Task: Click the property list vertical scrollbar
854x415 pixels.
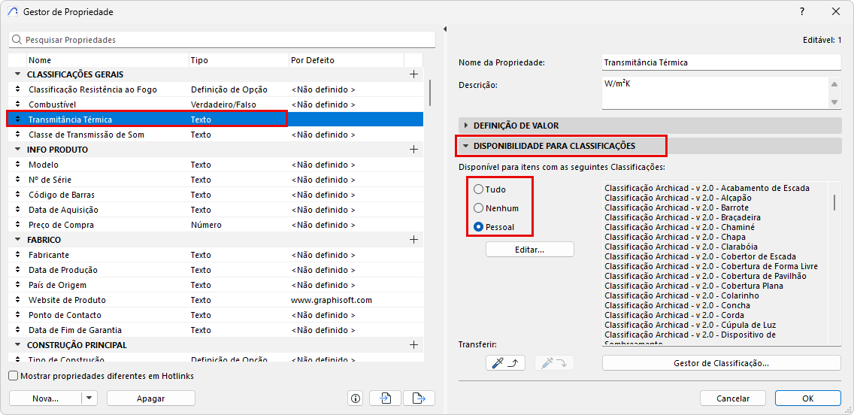Action: tap(430, 92)
